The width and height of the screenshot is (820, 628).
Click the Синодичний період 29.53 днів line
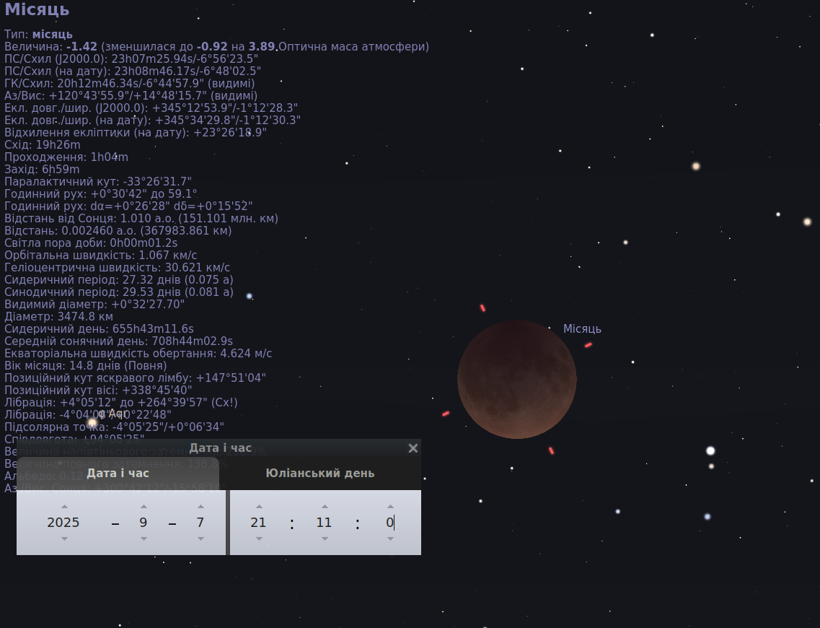[x=119, y=292]
